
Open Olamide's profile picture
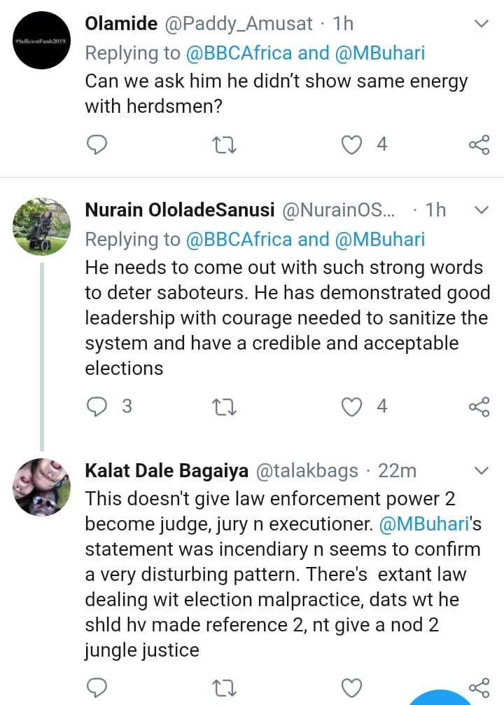pyautogui.click(x=43, y=41)
